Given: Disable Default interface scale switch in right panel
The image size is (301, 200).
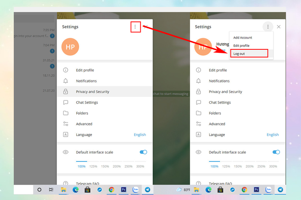Looking at the screenshot, I should point(276,152).
